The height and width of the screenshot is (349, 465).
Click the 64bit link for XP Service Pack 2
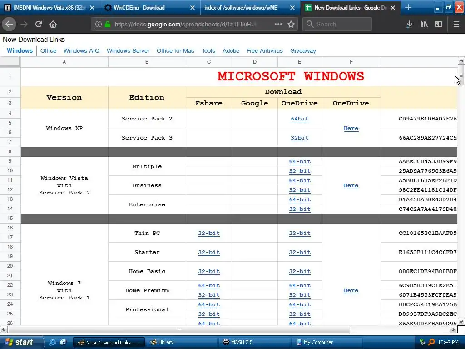point(300,119)
